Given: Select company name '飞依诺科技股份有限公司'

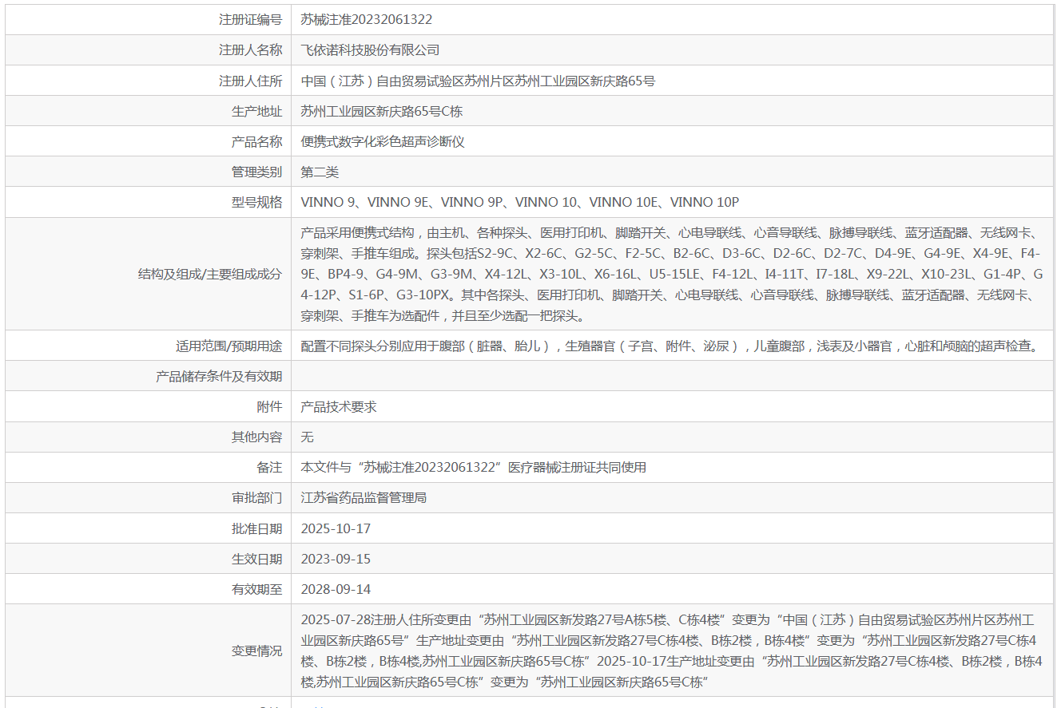Looking at the screenshot, I should (x=371, y=50).
